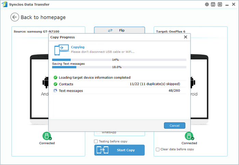Toggle the WhatsApp checkbox
This screenshot has height=165, width=239.
[98, 132]
